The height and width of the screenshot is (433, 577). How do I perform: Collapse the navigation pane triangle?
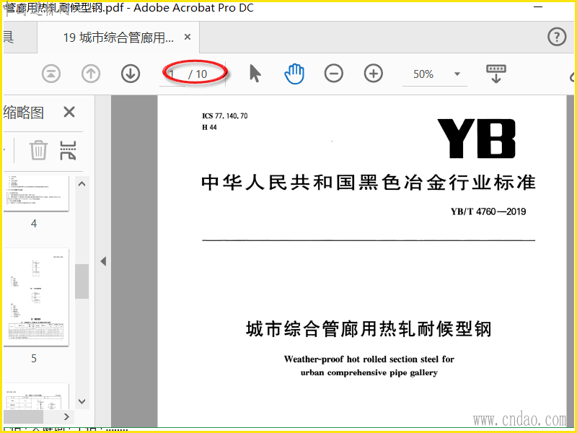point(103,261)
